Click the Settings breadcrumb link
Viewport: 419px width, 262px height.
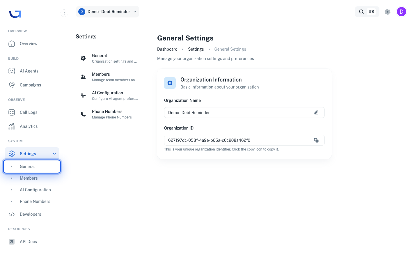(x=196, y=49)
